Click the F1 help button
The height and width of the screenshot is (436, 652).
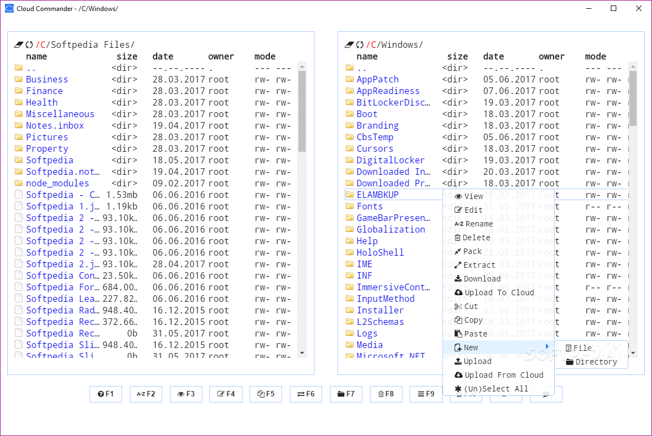pos(106,394)
